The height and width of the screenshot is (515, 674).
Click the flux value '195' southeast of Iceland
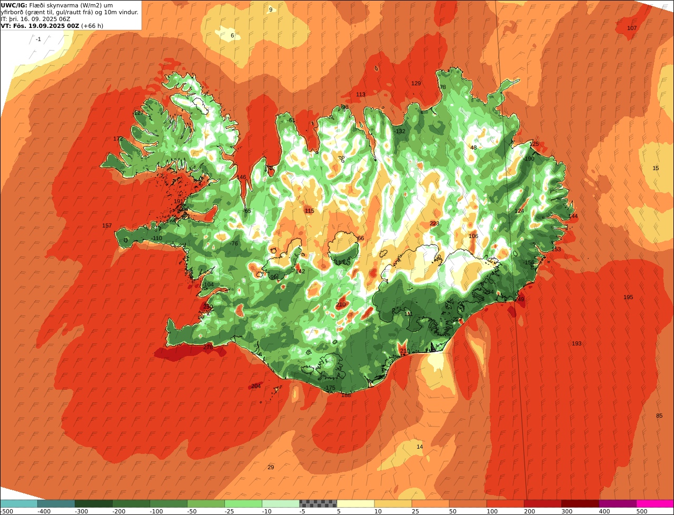tap(628, 297)
